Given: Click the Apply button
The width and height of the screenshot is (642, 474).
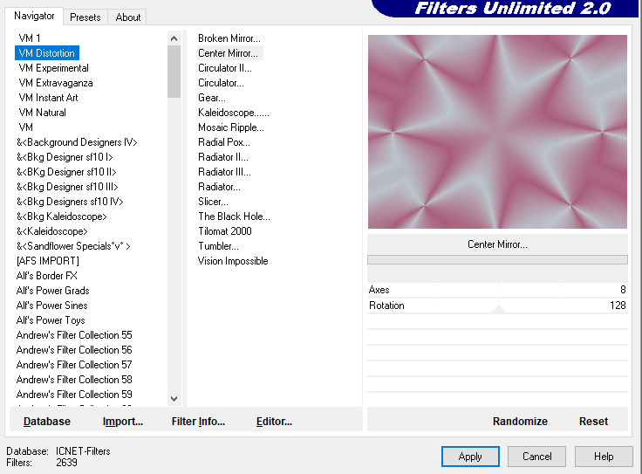Looking at the screenshot, I should [470, 456].
